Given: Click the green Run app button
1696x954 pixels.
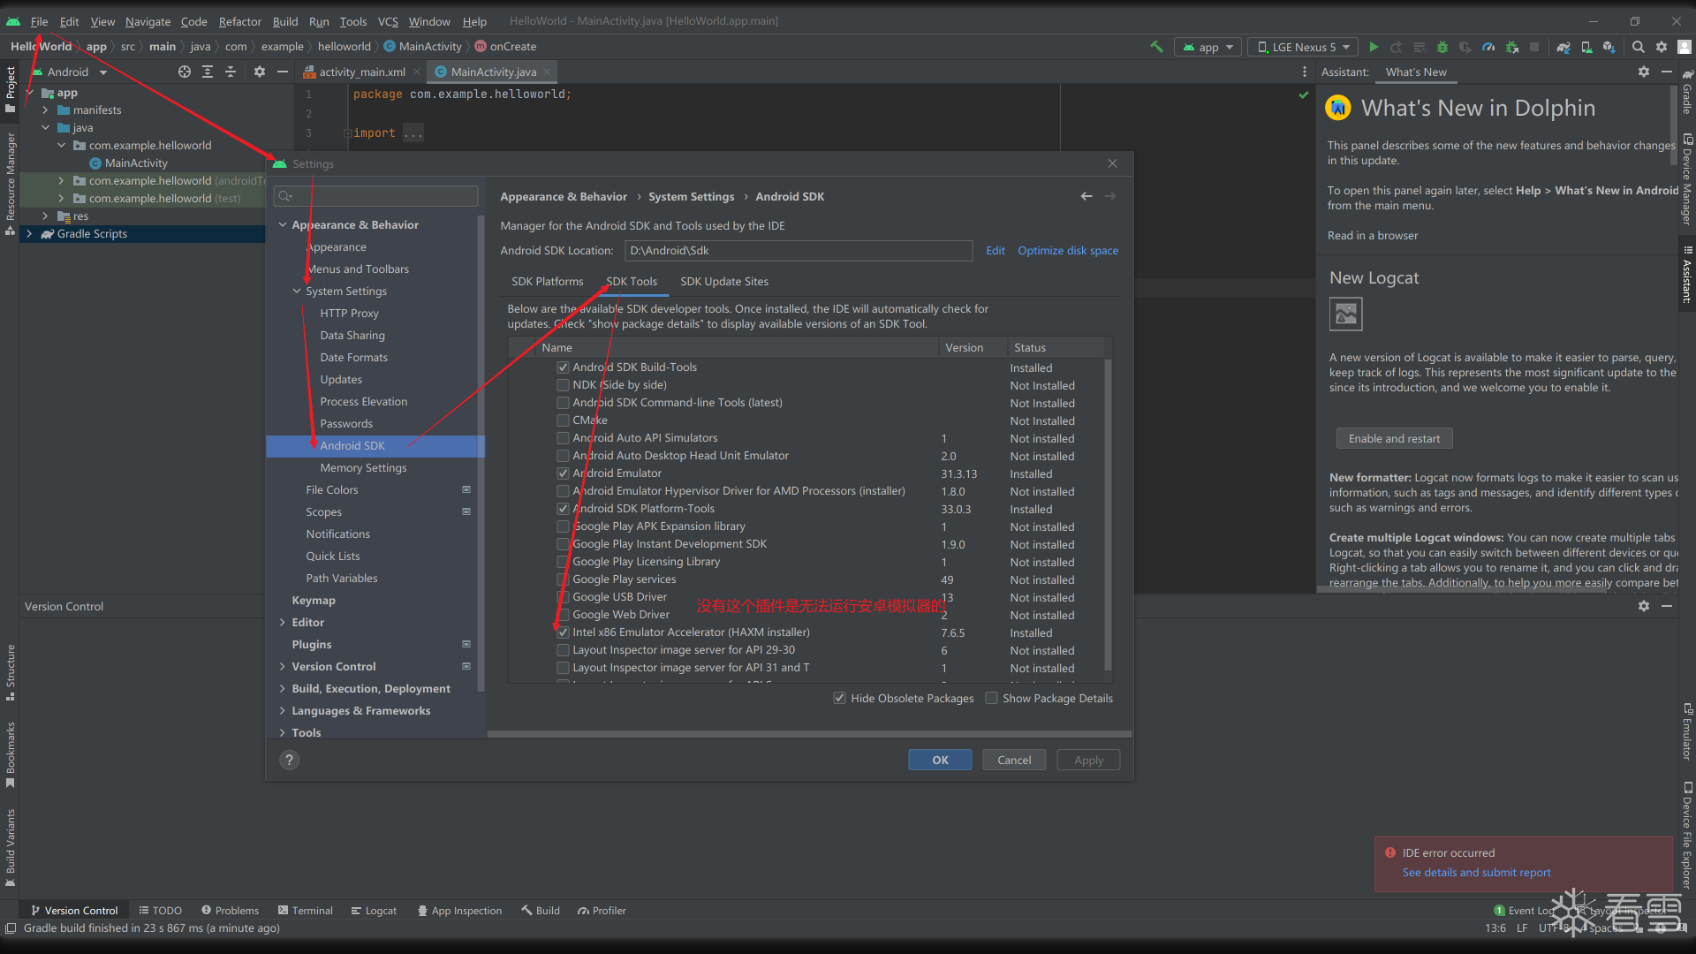Looking at the screenshot, I should click(x=1374, y=47).
